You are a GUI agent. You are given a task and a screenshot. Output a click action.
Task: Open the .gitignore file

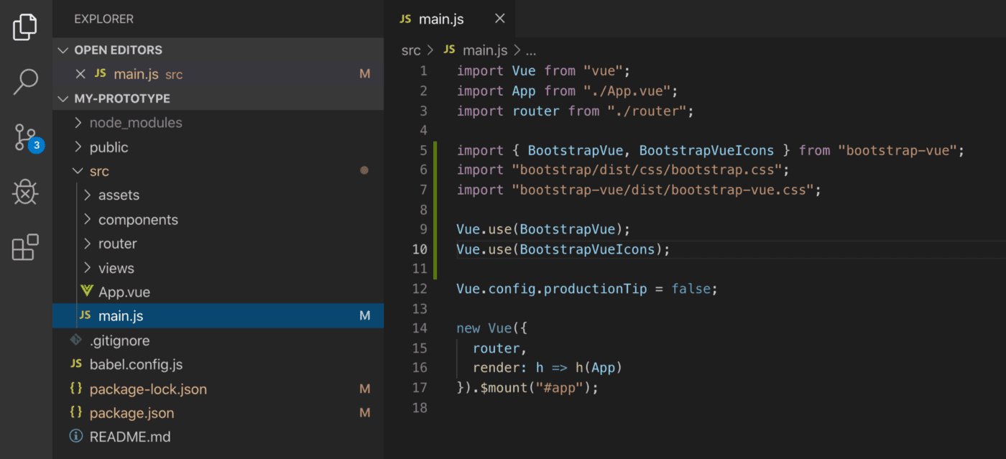click(x=119, y=340)
